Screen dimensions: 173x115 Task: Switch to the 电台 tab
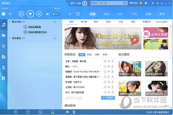coord(107,14)
